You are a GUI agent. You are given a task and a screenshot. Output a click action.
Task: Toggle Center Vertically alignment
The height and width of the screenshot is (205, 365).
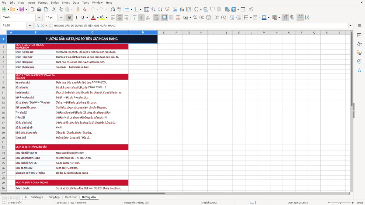pyautogui.click(x=141, y=18)
